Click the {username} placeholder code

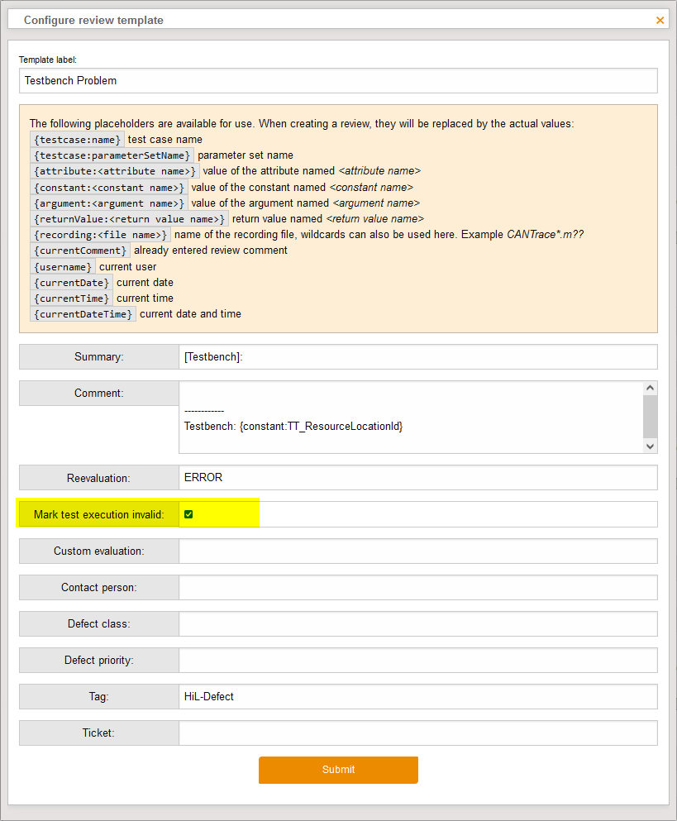point(63,267)
